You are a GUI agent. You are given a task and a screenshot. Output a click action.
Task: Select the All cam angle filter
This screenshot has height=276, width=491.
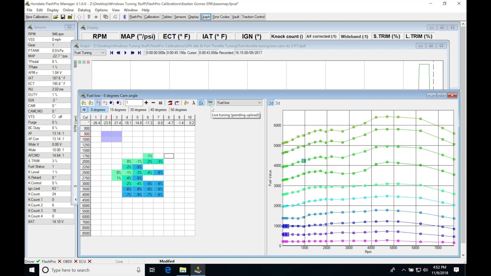click(x=84, y=110)
